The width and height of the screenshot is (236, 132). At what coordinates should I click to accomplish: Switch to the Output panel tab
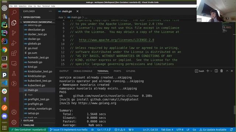click(64, 71)
